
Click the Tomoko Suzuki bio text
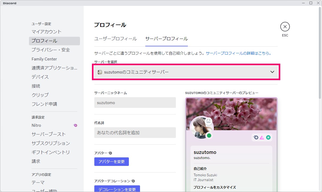pyautogui.click(x=205, y=175)
